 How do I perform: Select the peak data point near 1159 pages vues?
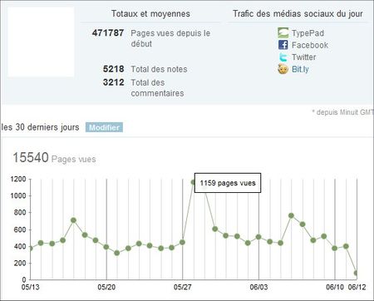194,182
